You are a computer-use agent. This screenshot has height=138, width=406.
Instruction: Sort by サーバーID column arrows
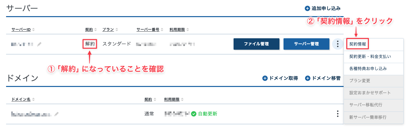pyautogui.click(x=33, y=30)
